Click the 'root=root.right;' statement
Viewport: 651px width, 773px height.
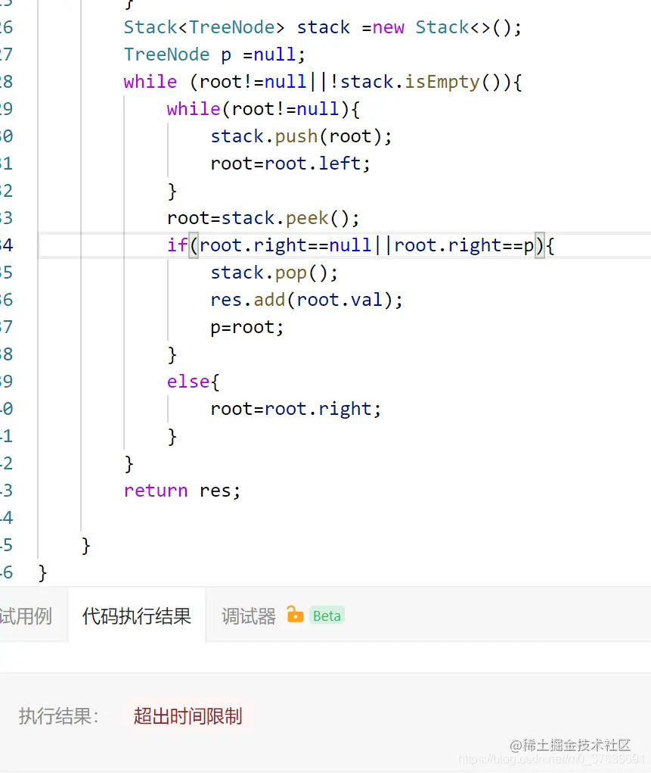[x=296, y=409]
